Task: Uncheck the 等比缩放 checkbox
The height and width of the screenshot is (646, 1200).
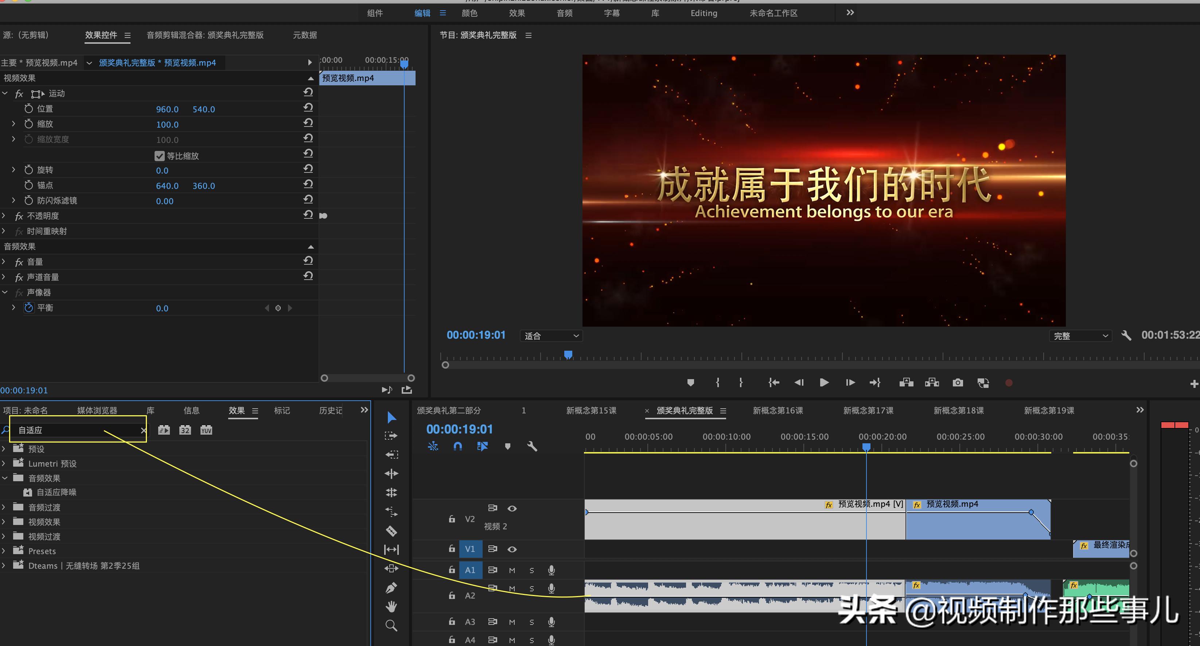Action: [160, 156]
